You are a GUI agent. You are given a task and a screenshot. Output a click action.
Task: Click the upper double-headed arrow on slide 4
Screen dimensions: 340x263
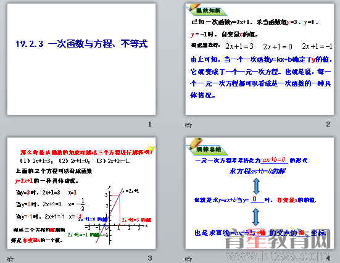tap(256, 186)
